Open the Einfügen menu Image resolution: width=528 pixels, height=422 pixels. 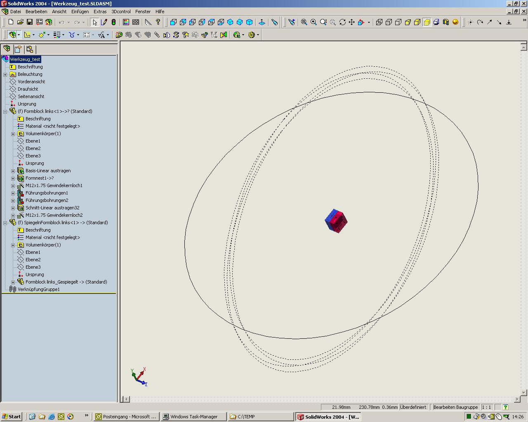(x=80, y=12)
